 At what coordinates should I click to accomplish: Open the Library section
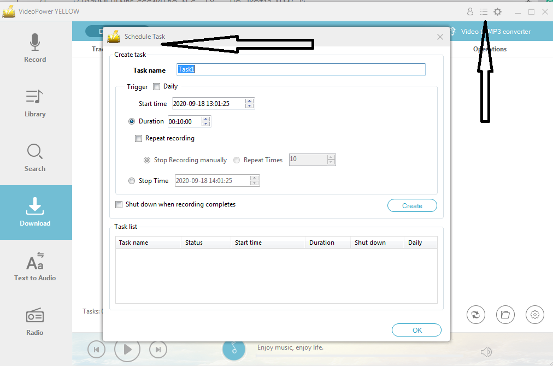click(x=35, y=103)
